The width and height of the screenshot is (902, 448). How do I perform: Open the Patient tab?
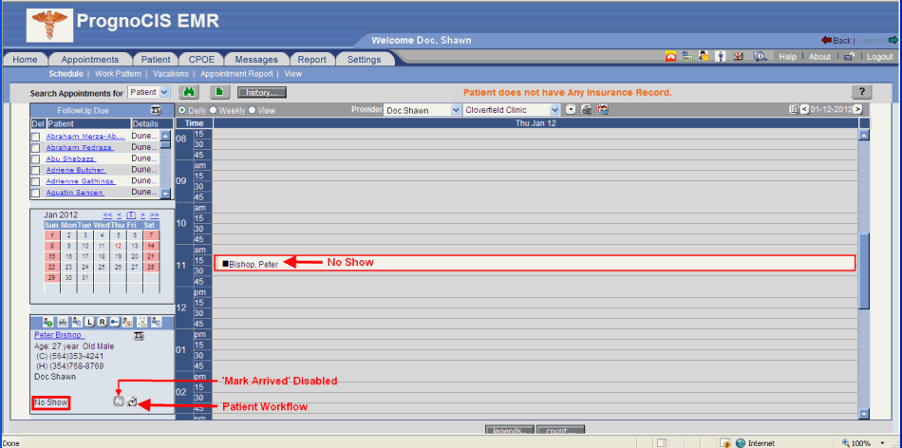pos(156,59)
